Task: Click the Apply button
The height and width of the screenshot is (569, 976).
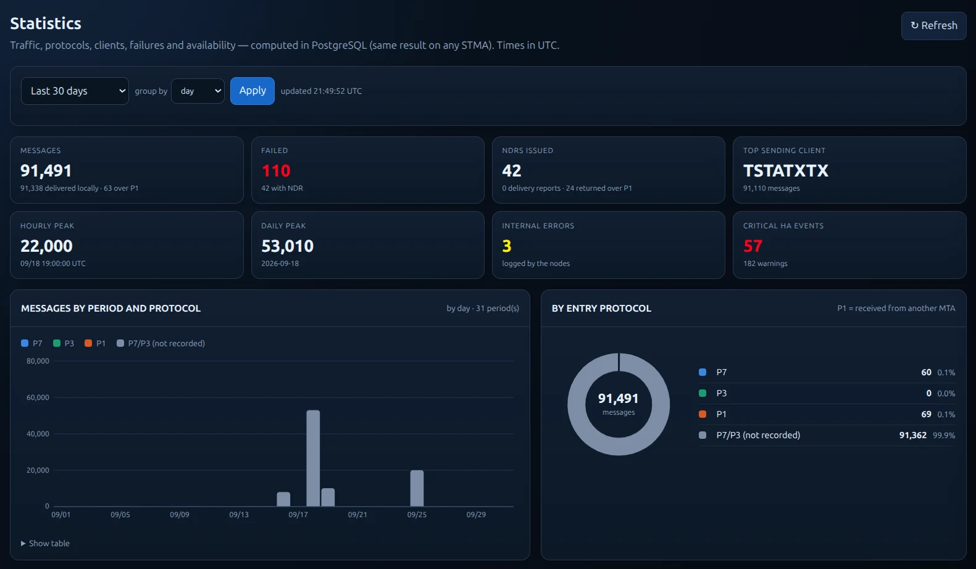Action: (252, 91)
